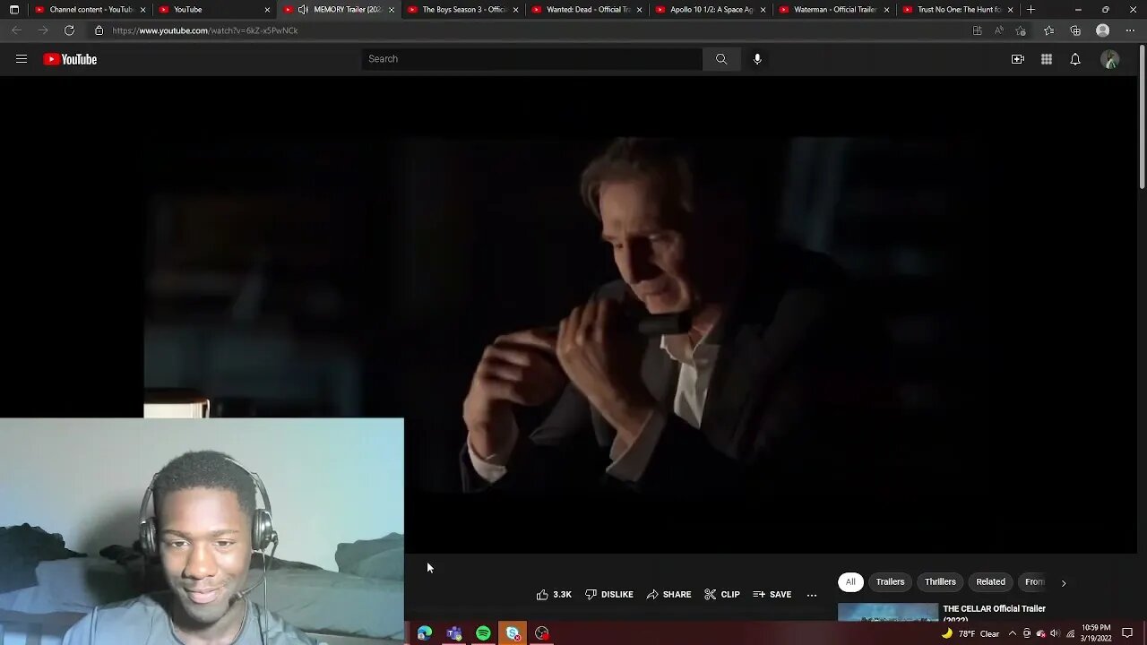The image size is (1147, 645).
Task: Share the video
Action: pos(669,595)
